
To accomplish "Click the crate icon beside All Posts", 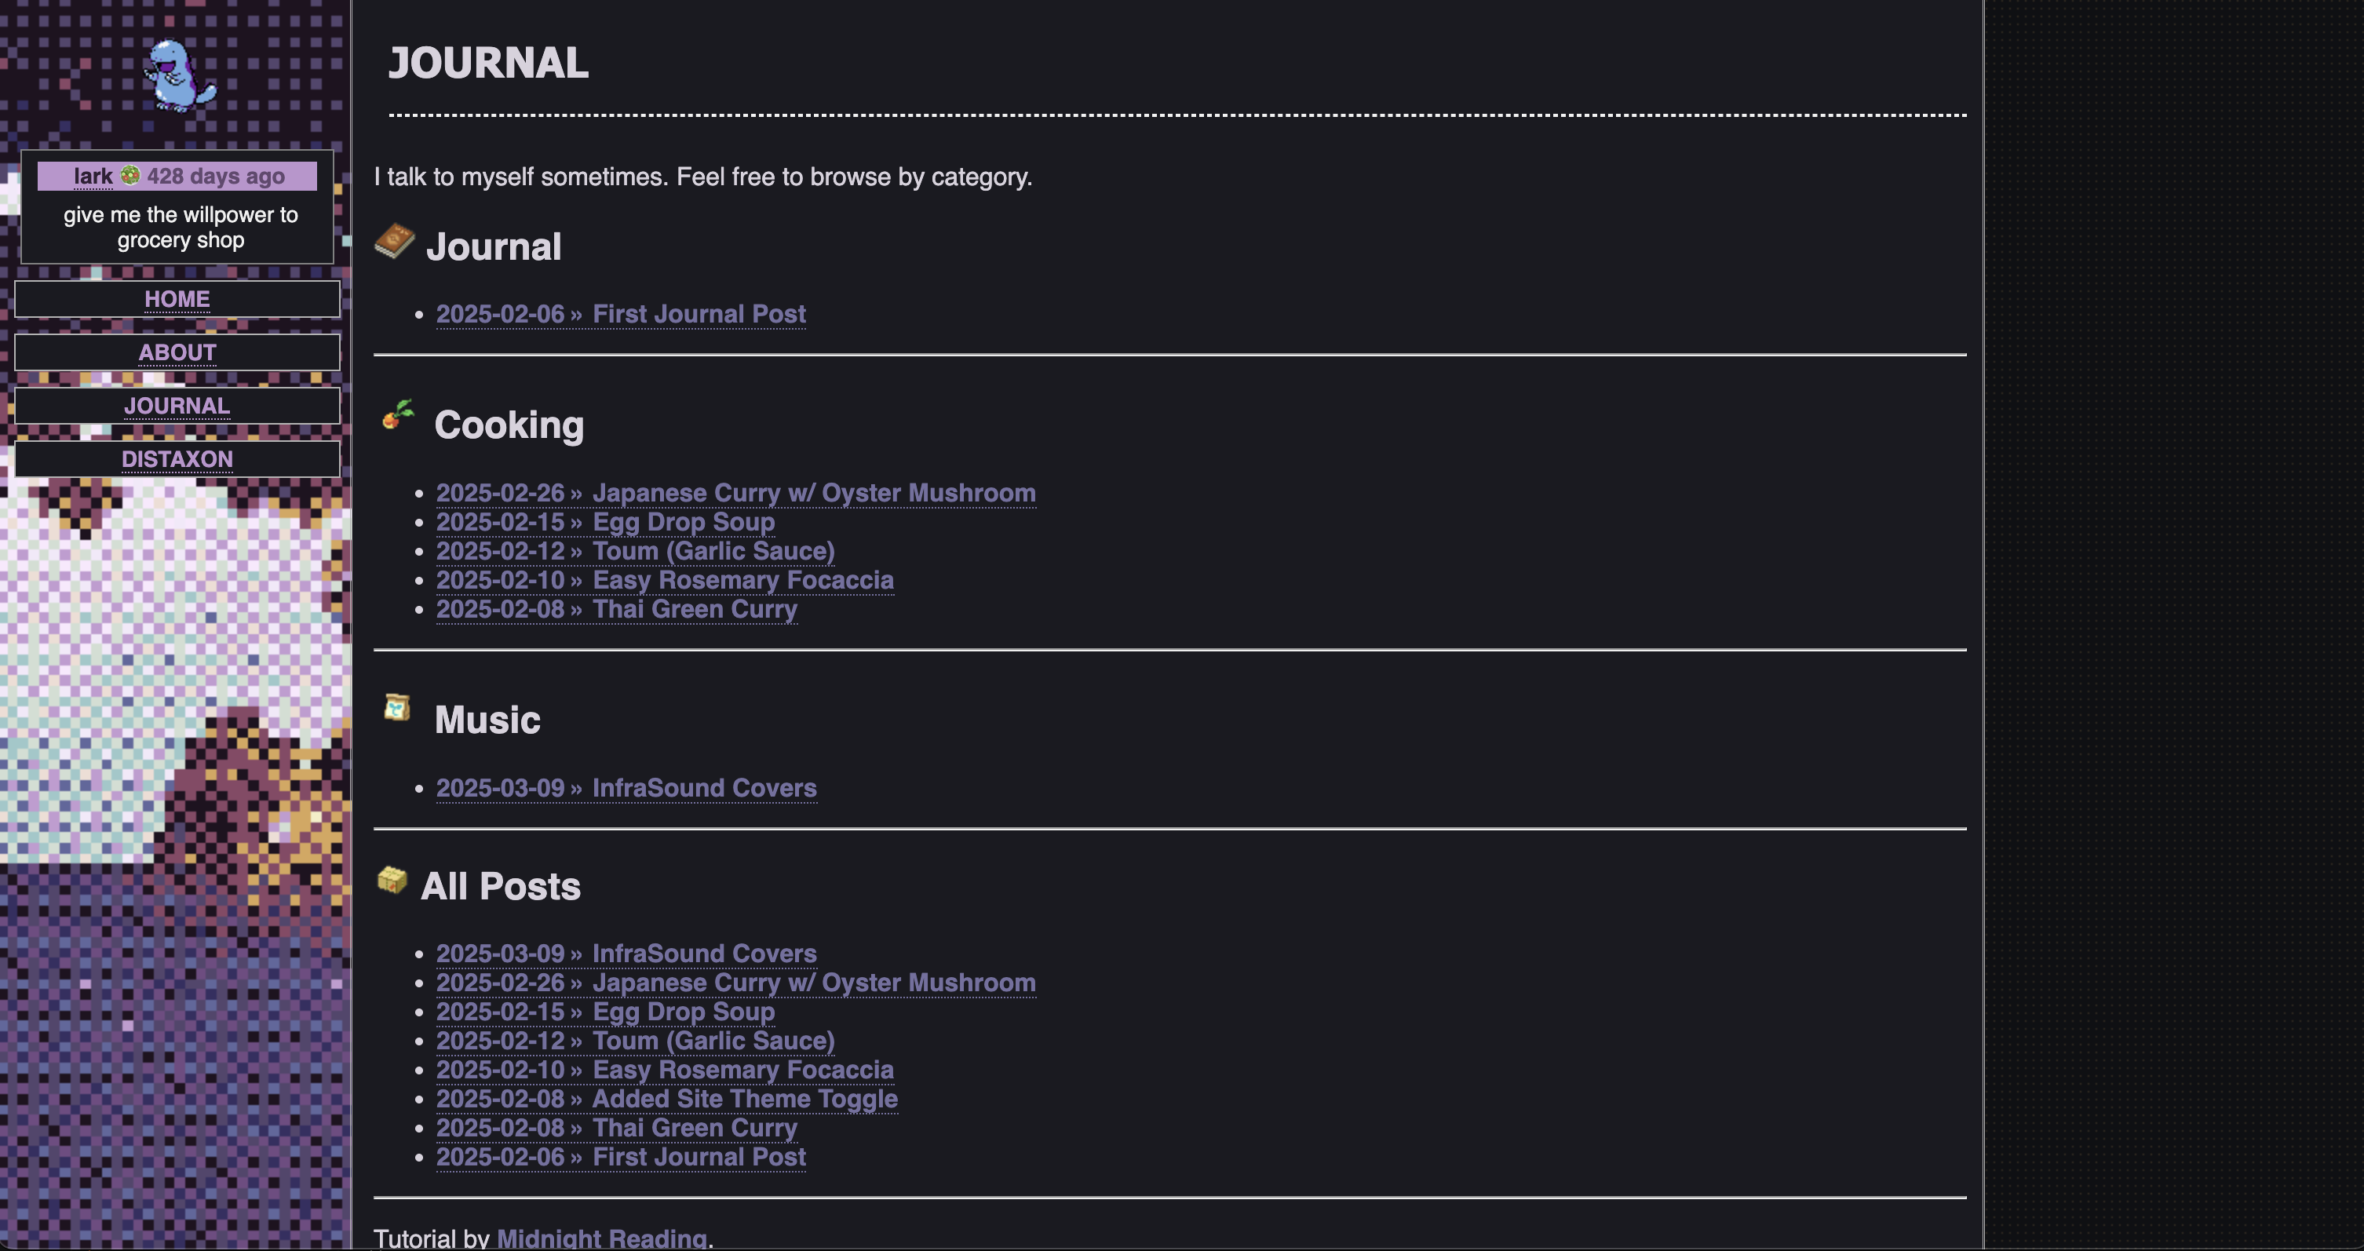I will coord(392,881).
